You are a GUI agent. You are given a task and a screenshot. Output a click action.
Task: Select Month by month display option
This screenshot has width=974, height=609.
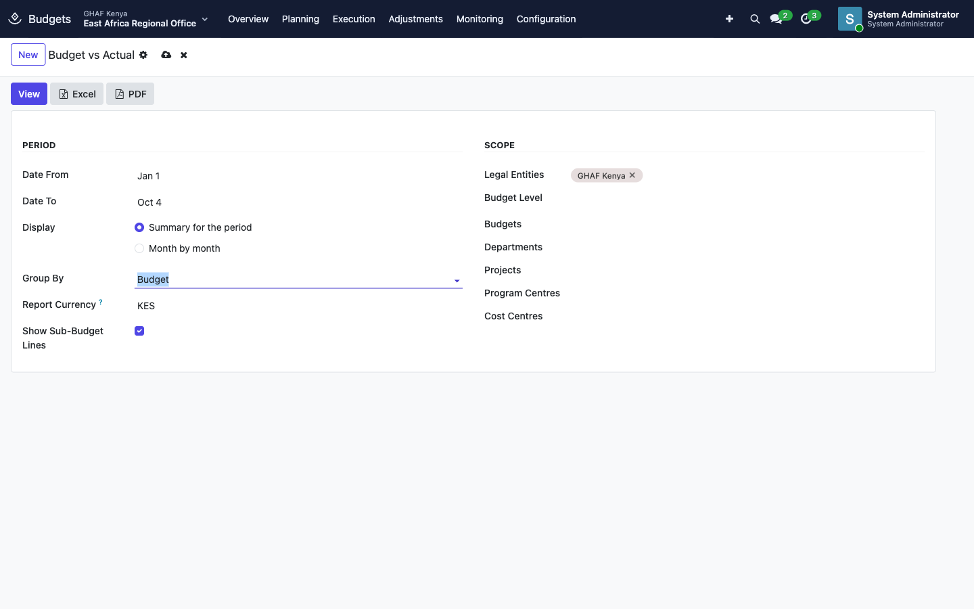click(139, 248)
